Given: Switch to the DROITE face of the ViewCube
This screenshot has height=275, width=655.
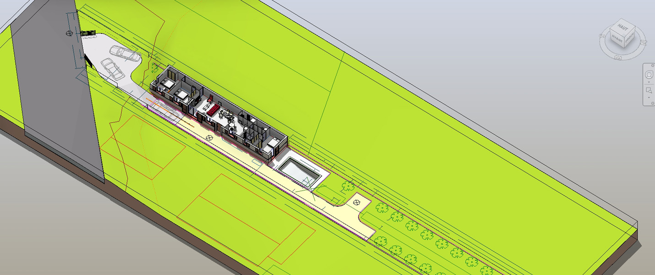Looking at the screenshot, I should pos(629,38).
